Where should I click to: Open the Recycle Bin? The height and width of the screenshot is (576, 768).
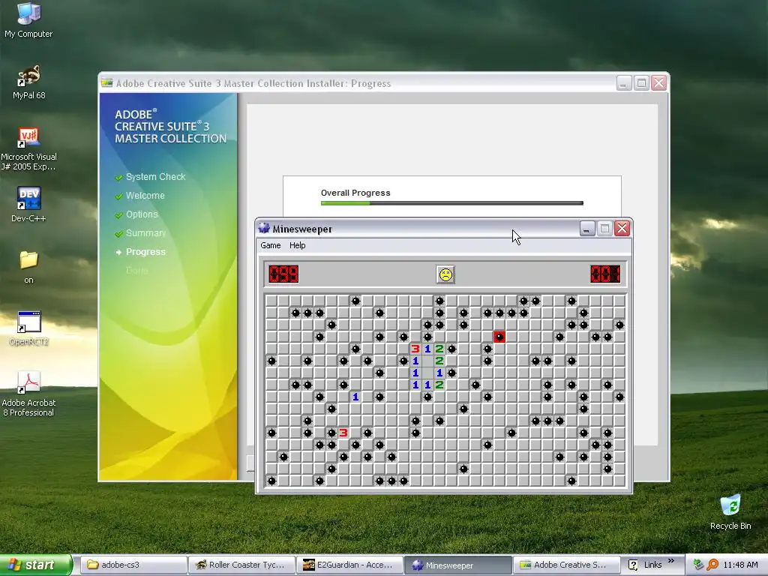730,512
